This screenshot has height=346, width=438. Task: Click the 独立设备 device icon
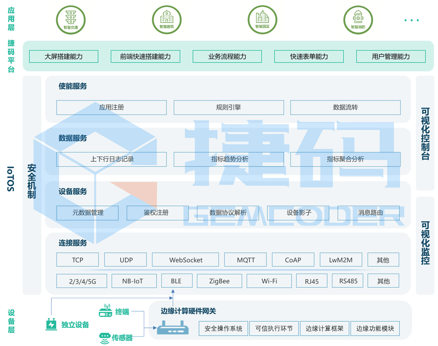pyautogui.click(x=51, y=324)
